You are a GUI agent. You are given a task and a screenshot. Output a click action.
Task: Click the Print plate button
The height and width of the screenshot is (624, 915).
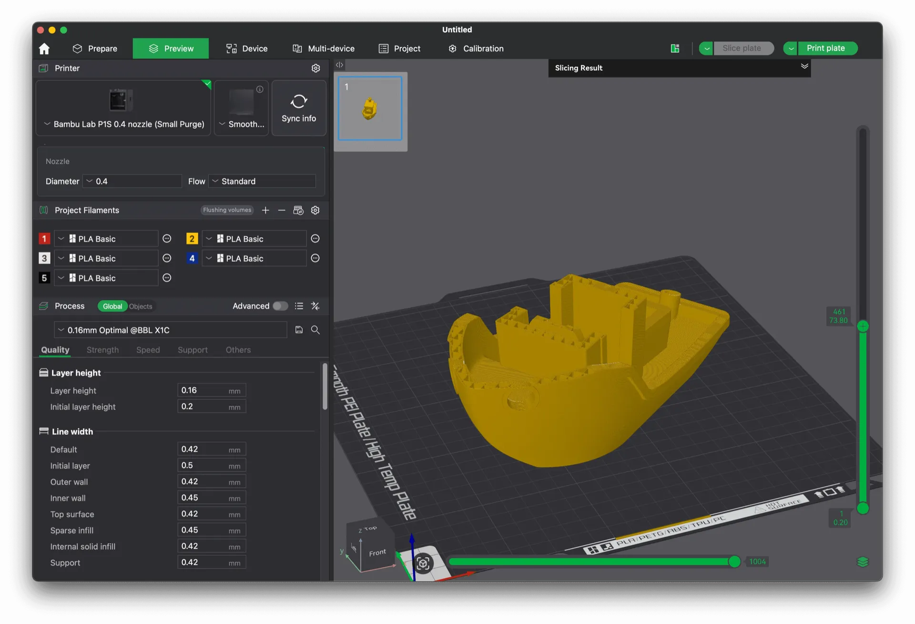[827, 48]
